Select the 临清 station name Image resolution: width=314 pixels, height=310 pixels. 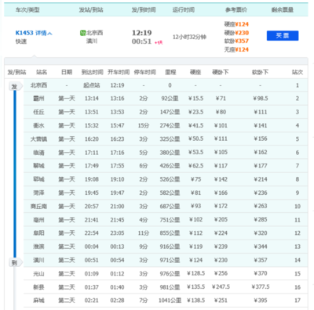(x=38, y=153)
